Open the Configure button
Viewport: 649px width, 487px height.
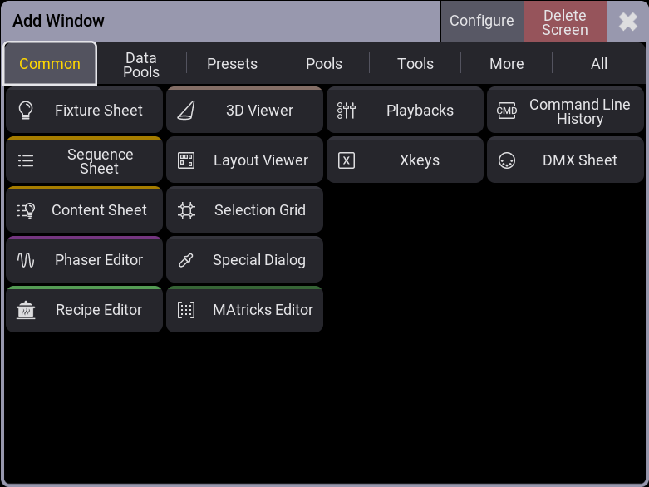click(x=482, y=21)
